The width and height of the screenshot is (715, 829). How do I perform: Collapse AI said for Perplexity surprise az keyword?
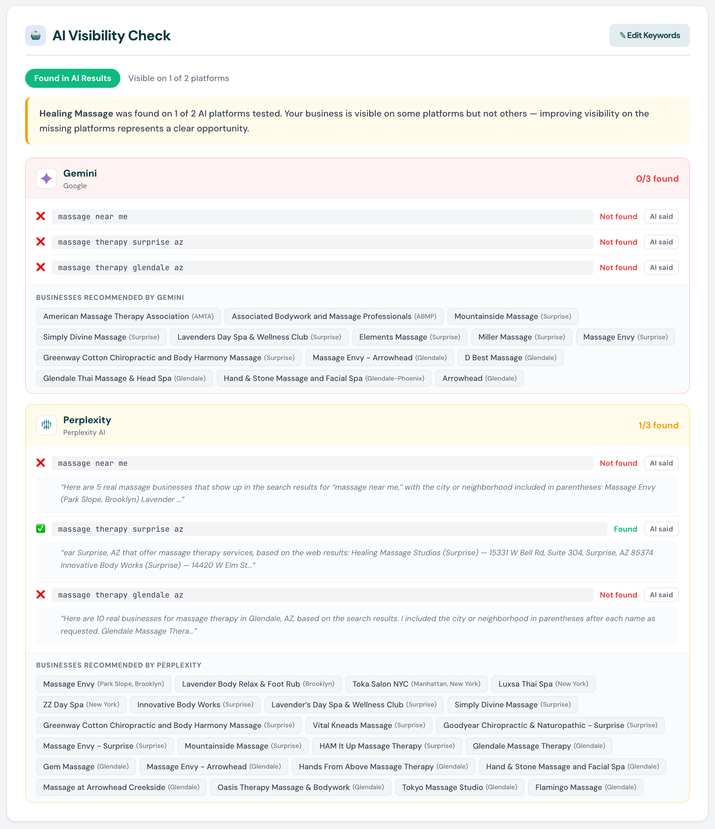click(x=661, y=529)
